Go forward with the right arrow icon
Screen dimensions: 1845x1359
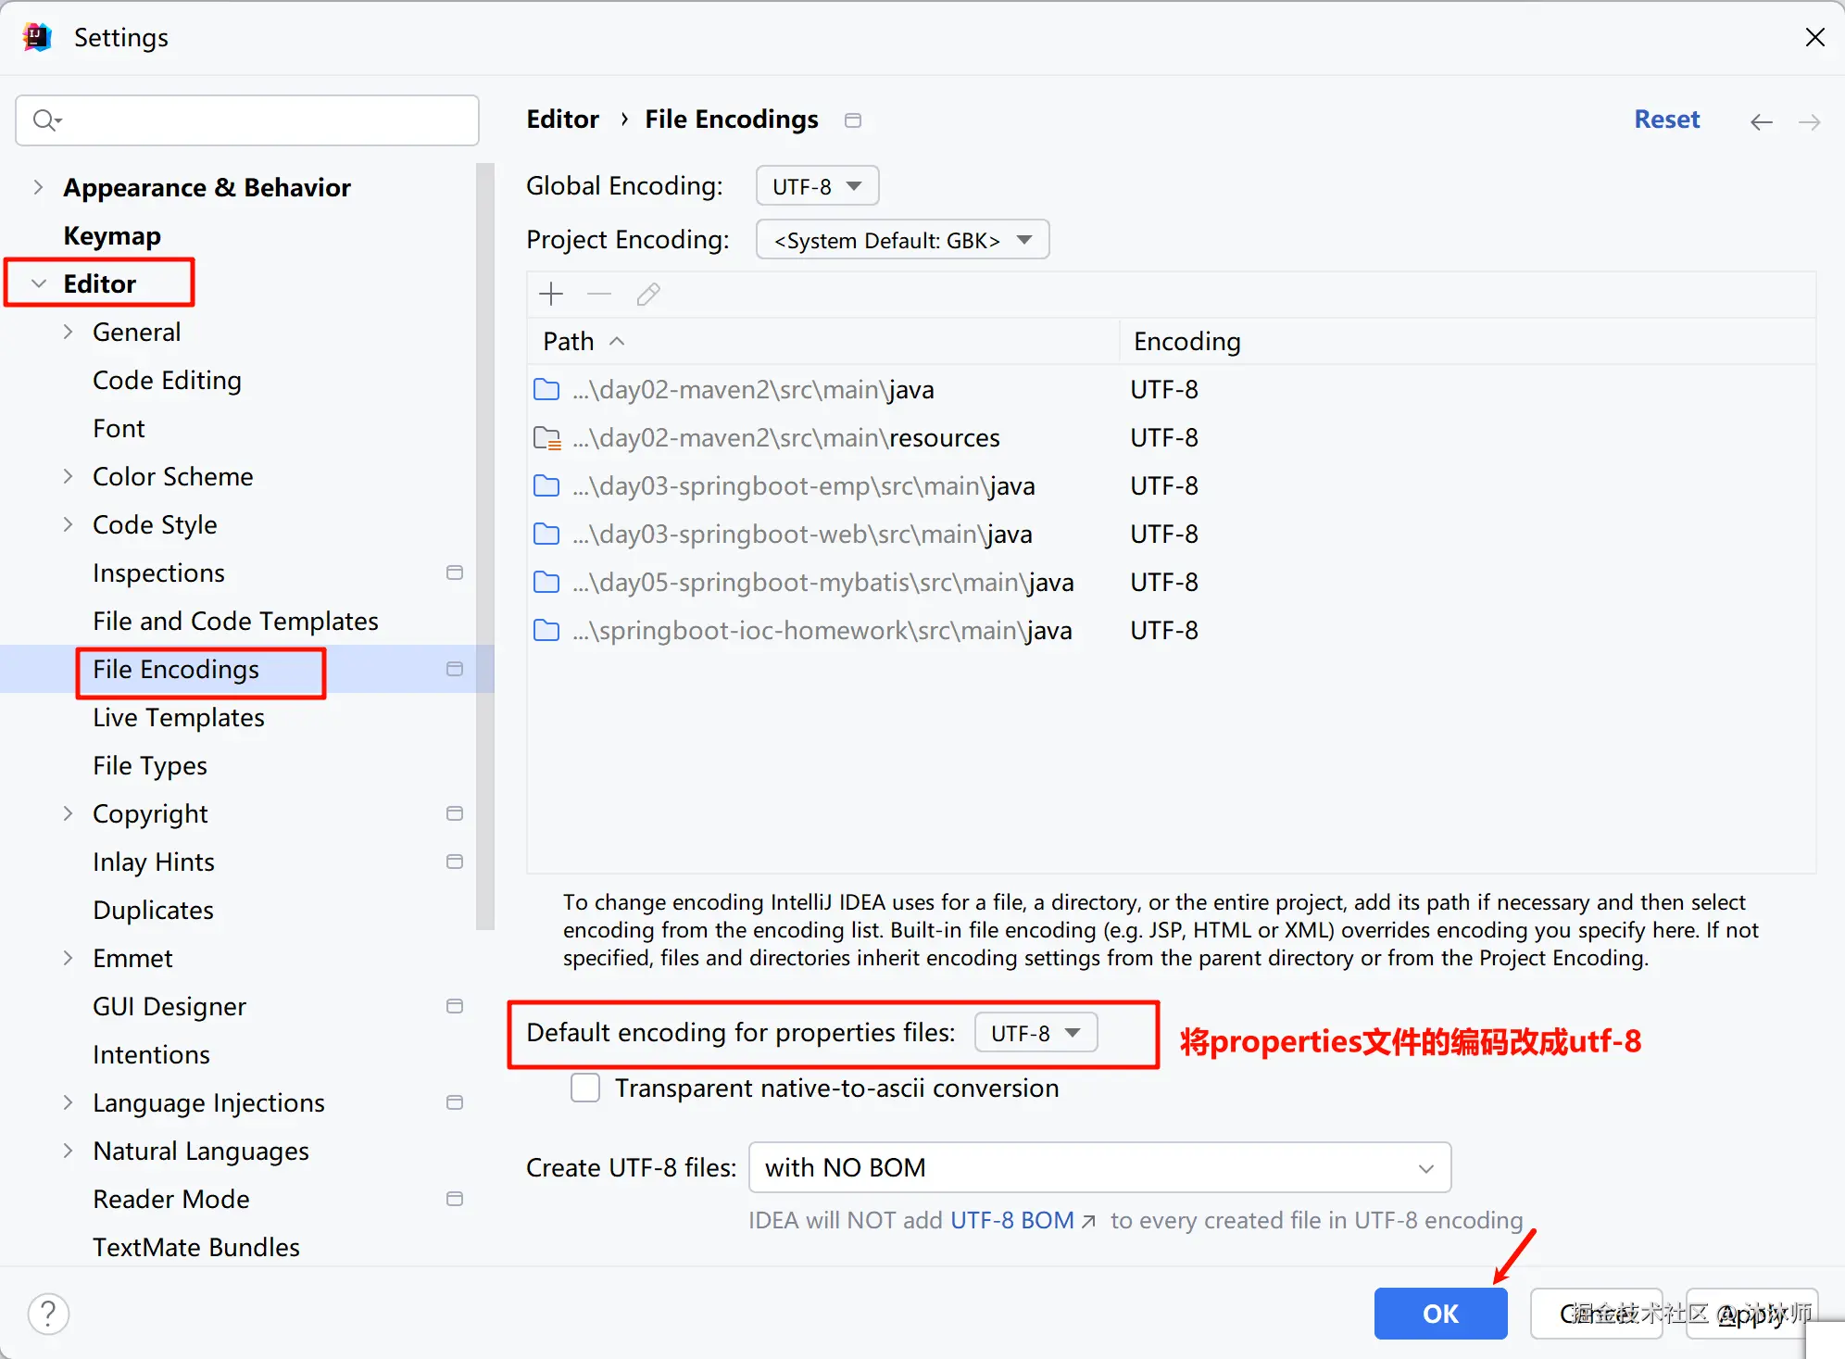(1809, 121)
